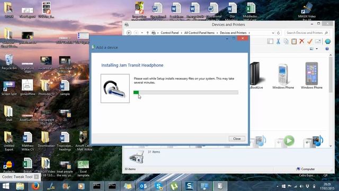Expand the address bar history dropdown
Screen dimensions: 339x191
[x=273, y=33]
